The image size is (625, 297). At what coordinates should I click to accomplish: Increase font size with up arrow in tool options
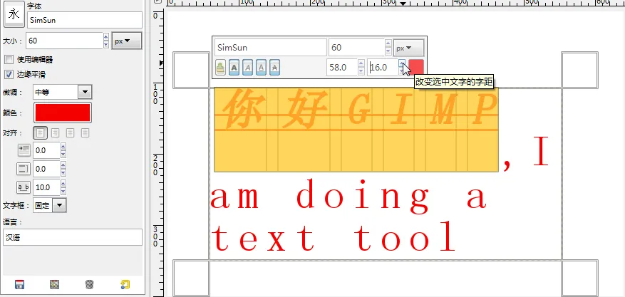105,37
